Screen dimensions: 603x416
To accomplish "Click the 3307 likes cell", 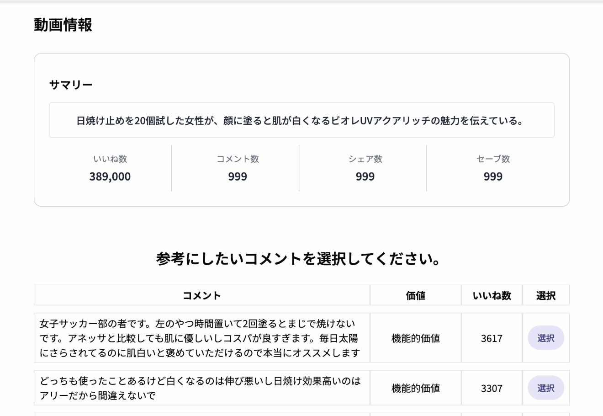I will pos(492,388).
